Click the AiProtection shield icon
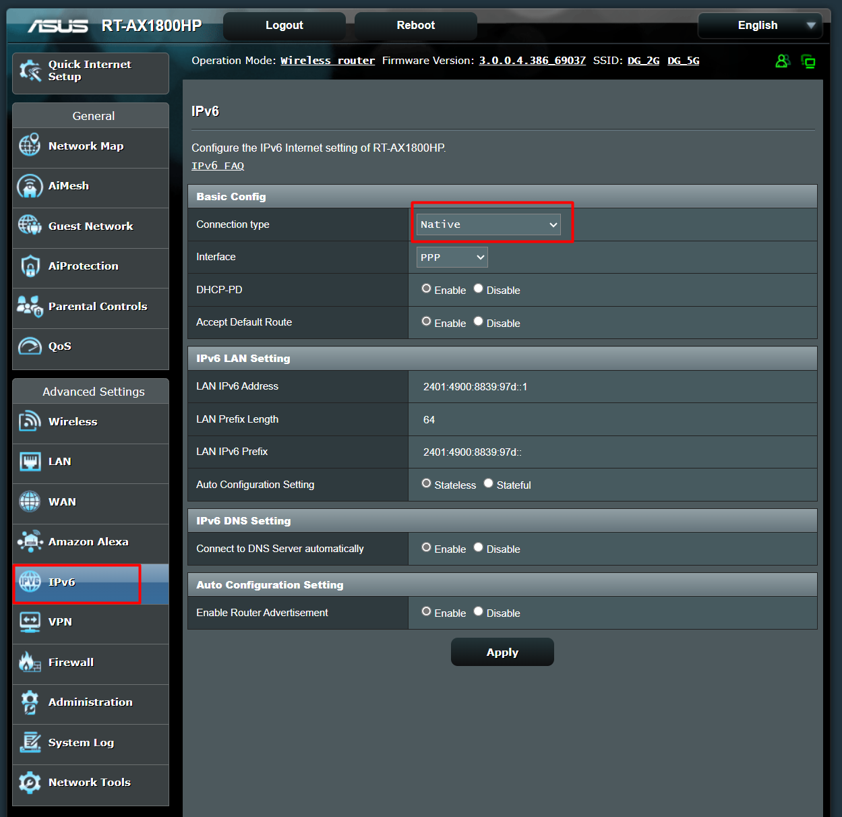The width and height of the screenshot is (842, 817). (30, 266)
